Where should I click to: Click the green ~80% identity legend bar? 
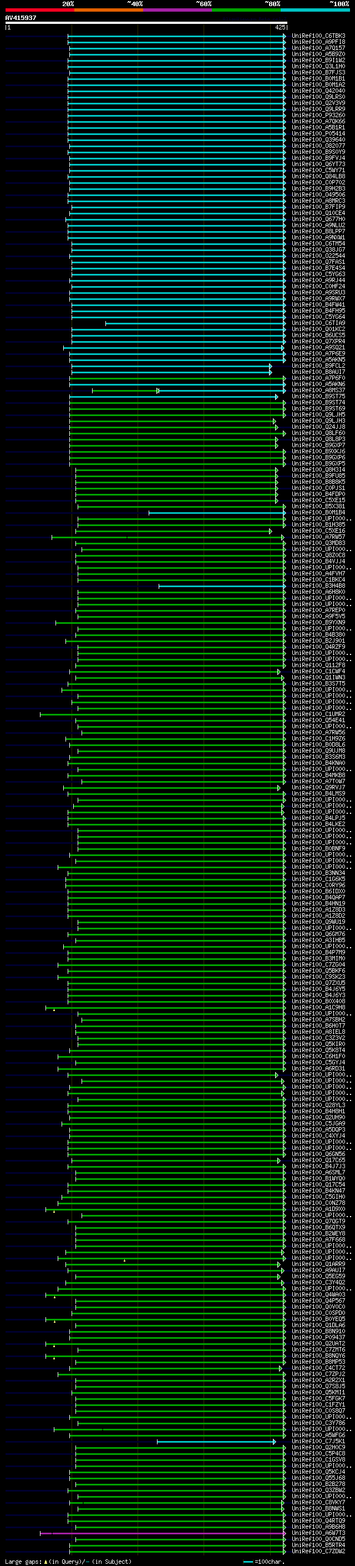[246, 10]
